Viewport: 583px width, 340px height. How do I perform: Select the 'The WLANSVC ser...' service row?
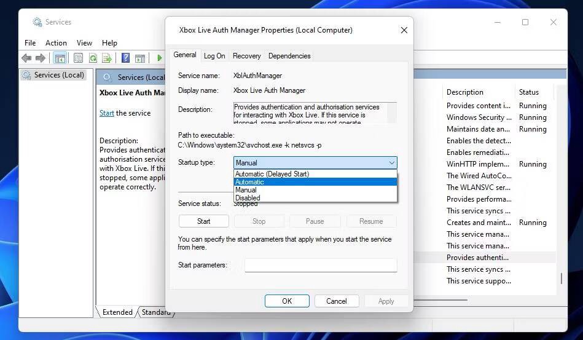(x=479, y=188)
